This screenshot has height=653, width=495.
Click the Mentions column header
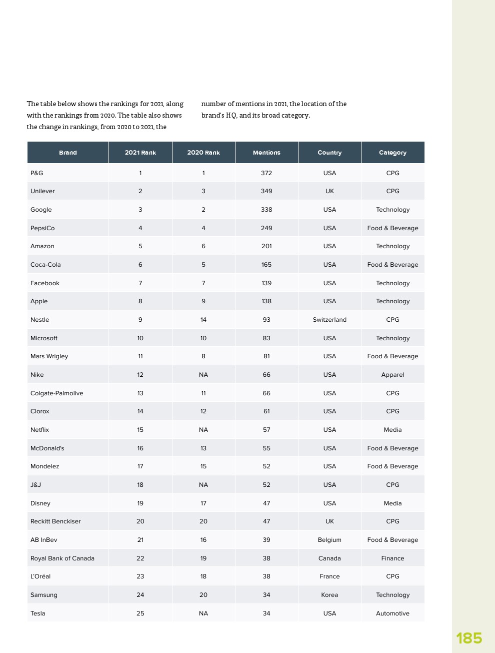[x=266, y=153]
